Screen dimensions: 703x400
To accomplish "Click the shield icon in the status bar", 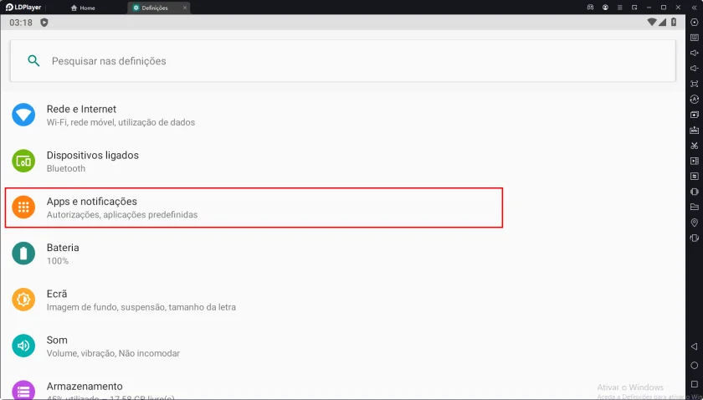I will [x=44, y=23].
